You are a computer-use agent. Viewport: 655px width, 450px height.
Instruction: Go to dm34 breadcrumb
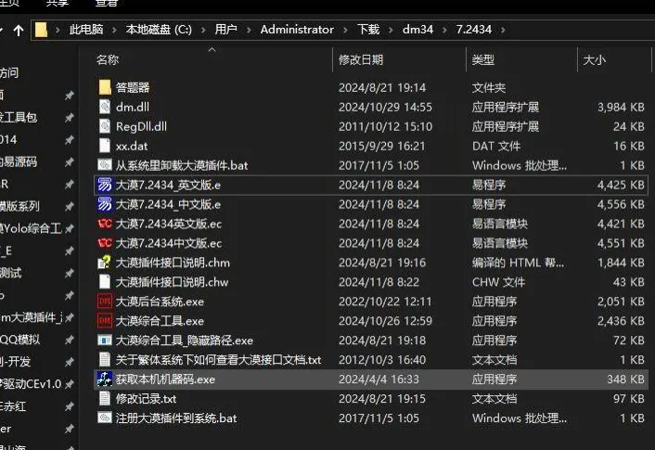pos(417,30)
